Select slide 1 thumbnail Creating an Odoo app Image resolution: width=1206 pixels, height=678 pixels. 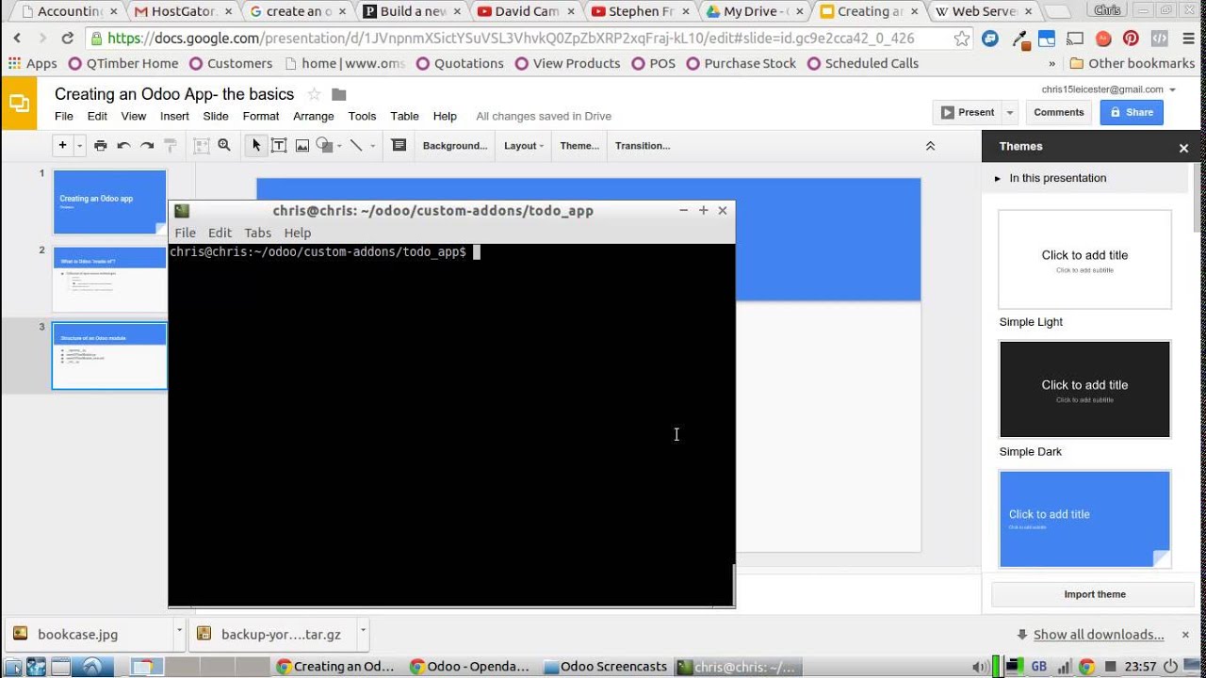[109, 202]
